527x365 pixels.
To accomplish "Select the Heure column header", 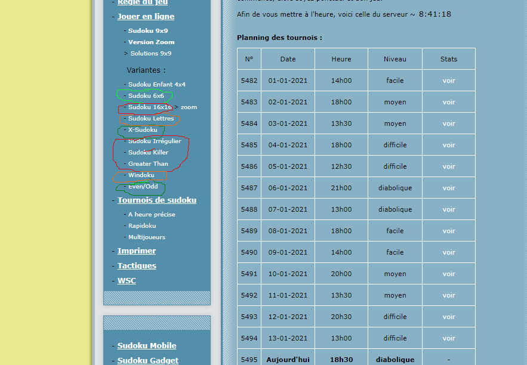I will click(x=341, y=59).
